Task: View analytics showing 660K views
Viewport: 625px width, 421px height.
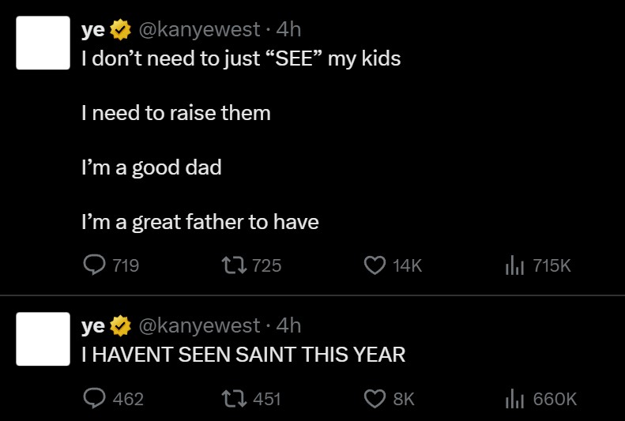Action: coord(514,399)
